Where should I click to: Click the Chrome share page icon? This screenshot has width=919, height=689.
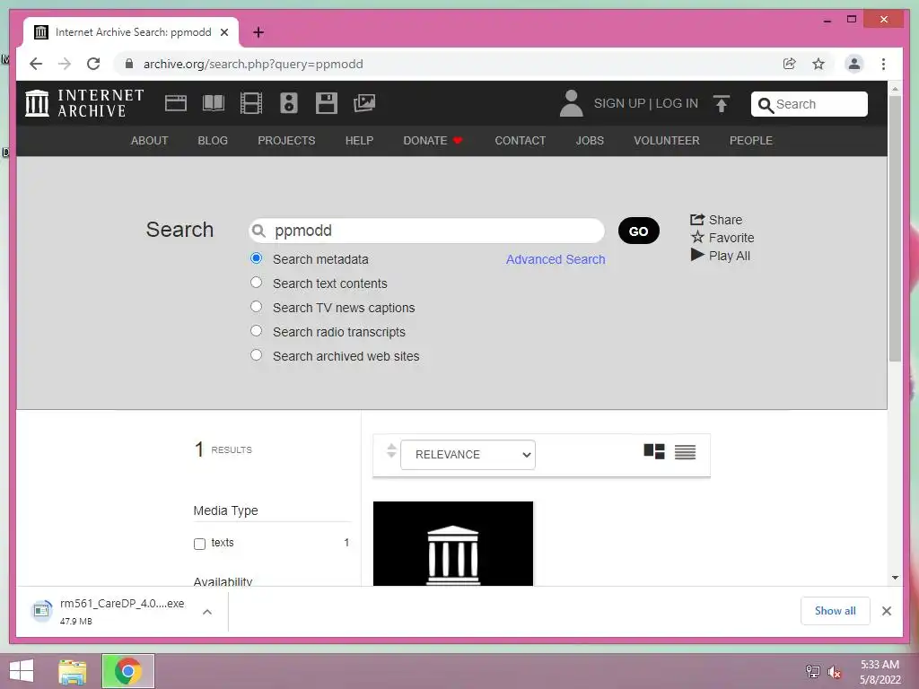pos(790,64)
